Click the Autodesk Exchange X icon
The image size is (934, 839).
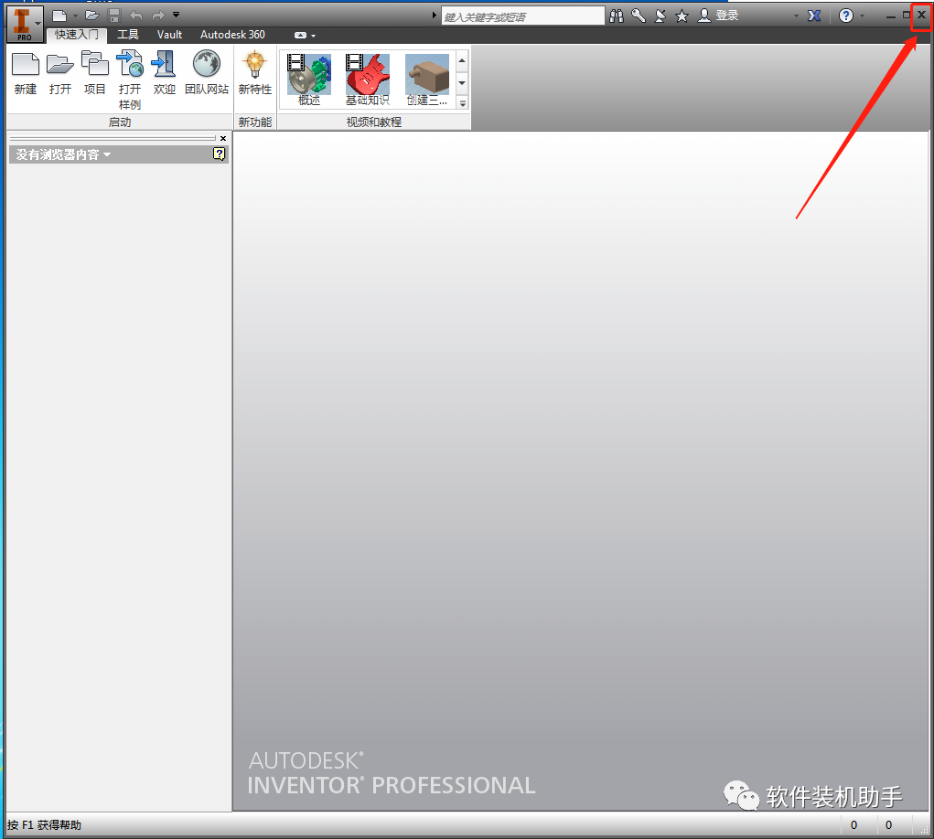coord(814,16)
